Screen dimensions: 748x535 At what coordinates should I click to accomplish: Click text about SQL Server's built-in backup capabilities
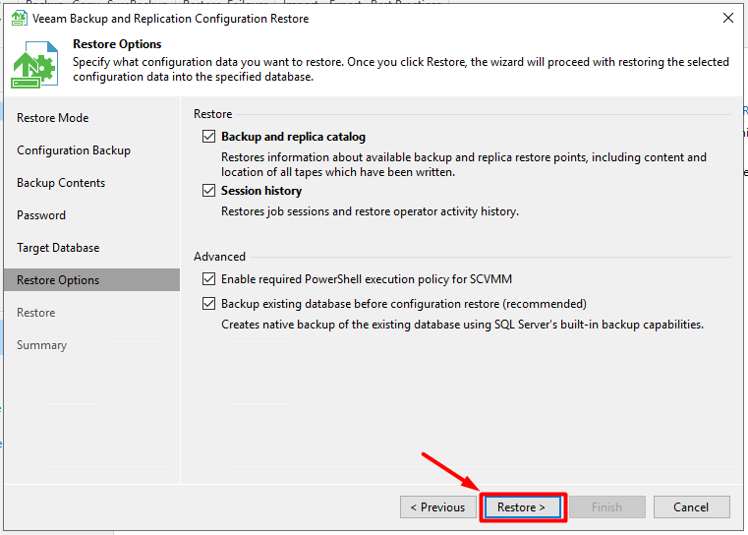pos(462,325)
